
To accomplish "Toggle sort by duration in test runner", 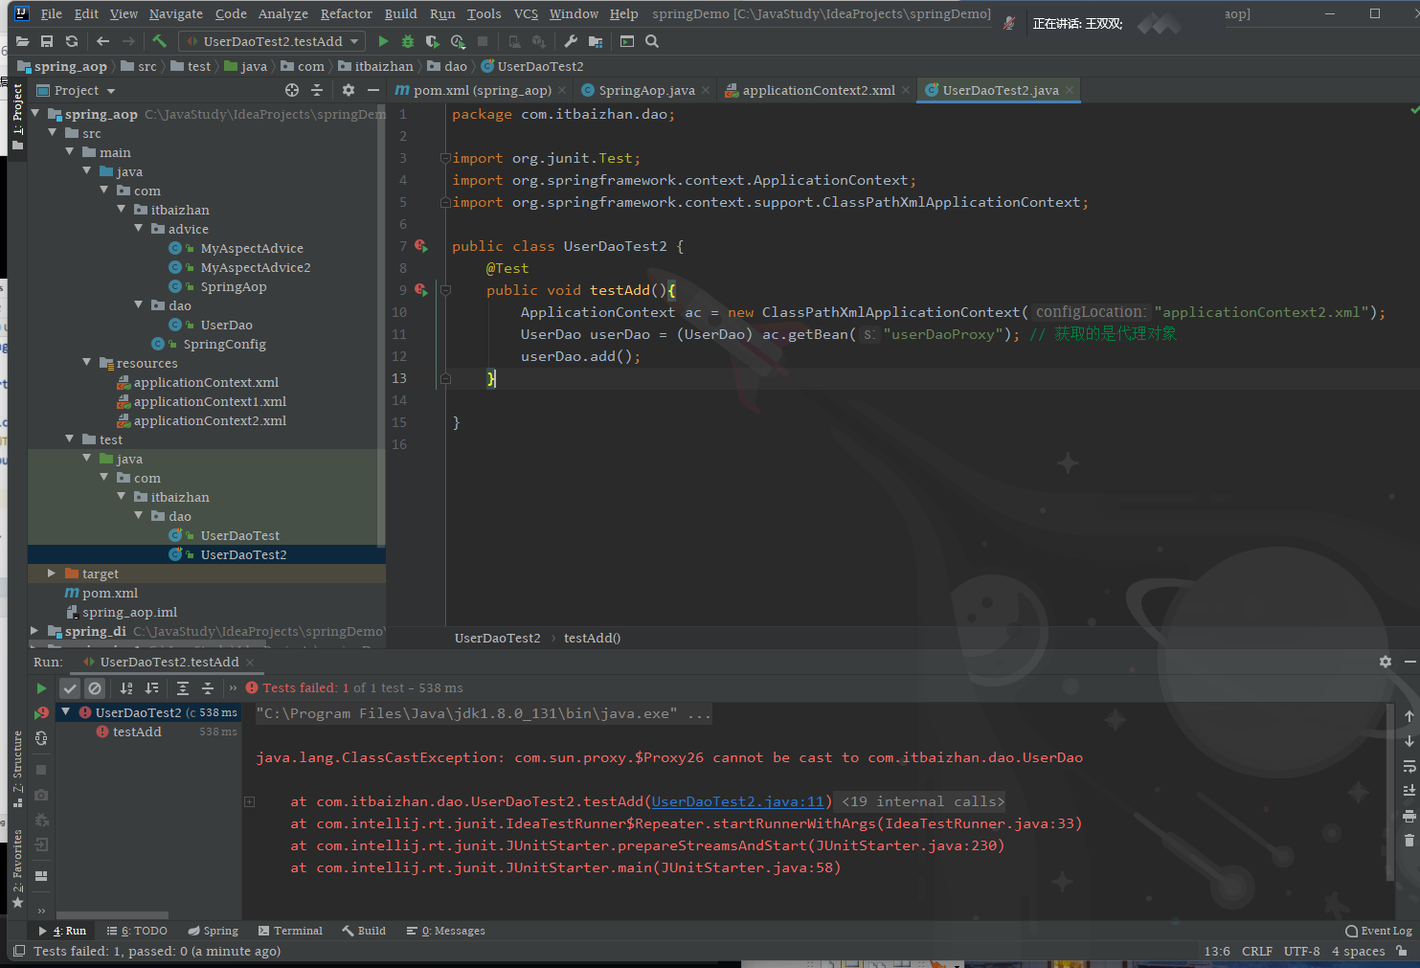I will point(151,687).
